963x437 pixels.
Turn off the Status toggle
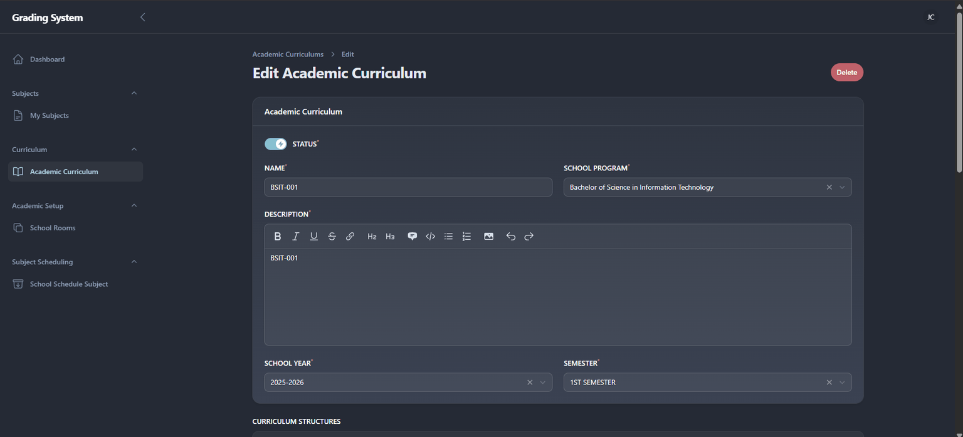(x=276, y=144)
